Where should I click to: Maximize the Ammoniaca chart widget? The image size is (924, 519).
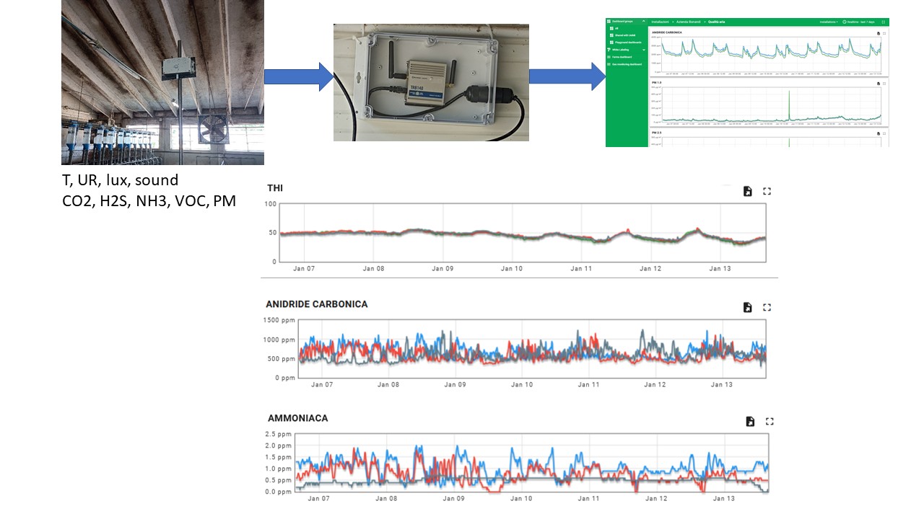(770, 422)
